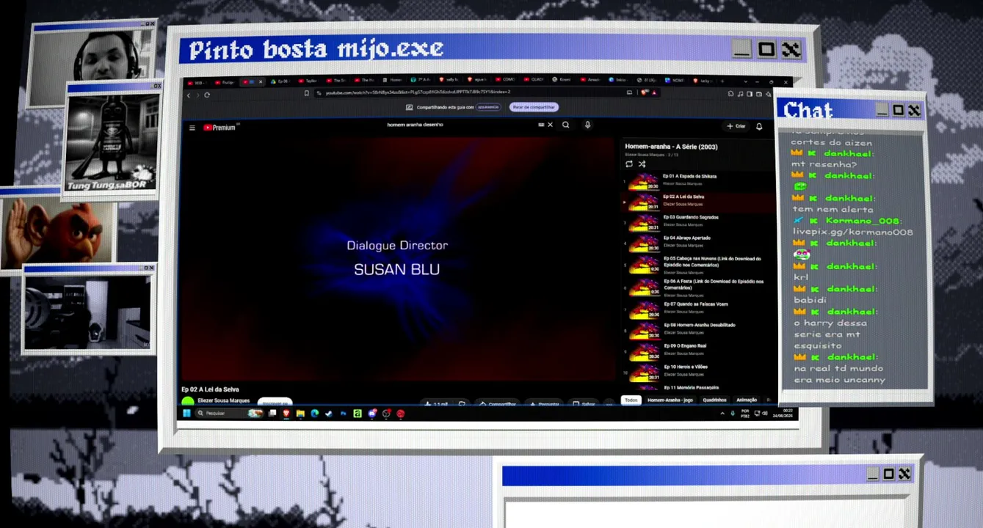The width and height of the screenshot is (983, 528).
Task: Bookmark the page using the bookmark icon
Action: click(307, 93)
